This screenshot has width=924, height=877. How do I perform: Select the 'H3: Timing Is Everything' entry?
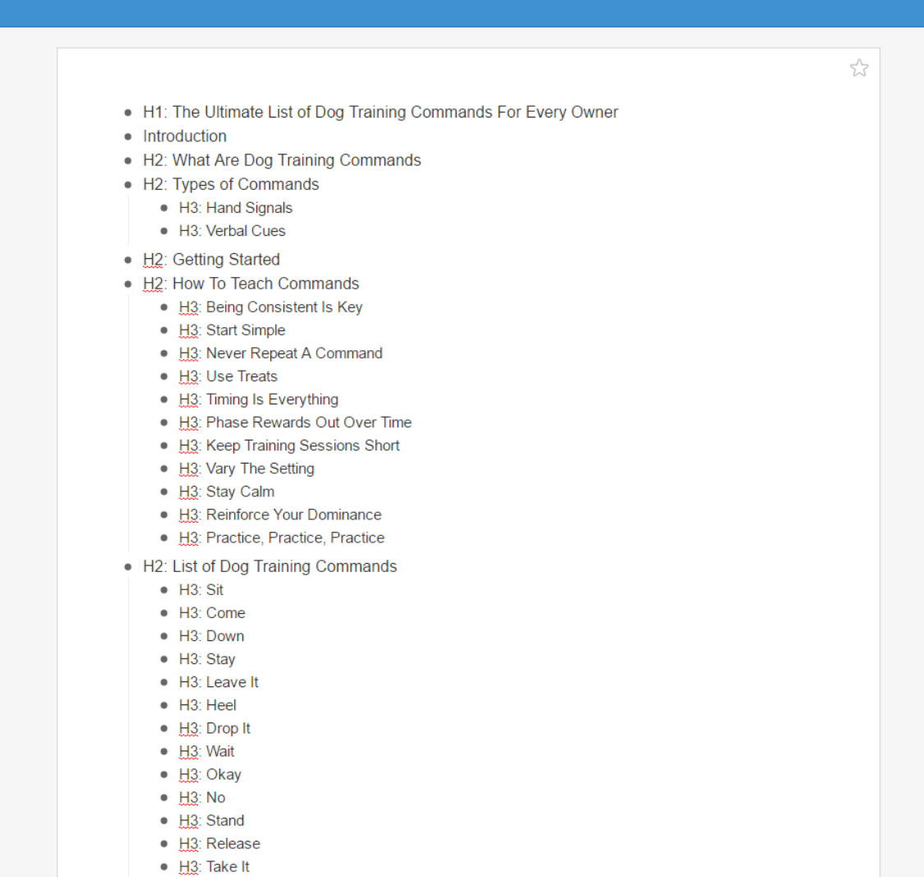(x=259, y=399)
